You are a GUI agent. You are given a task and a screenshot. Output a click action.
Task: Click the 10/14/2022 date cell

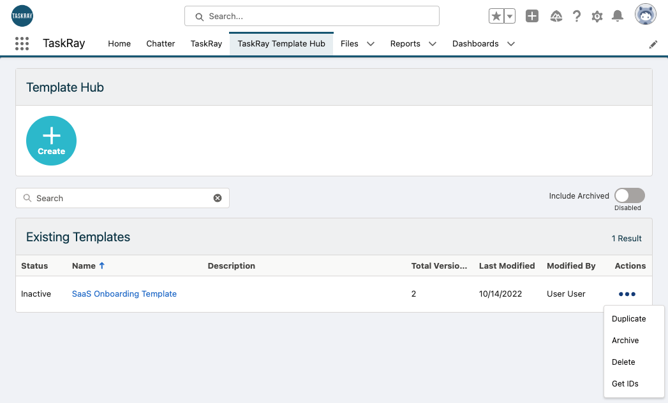(x=500, y=293)
